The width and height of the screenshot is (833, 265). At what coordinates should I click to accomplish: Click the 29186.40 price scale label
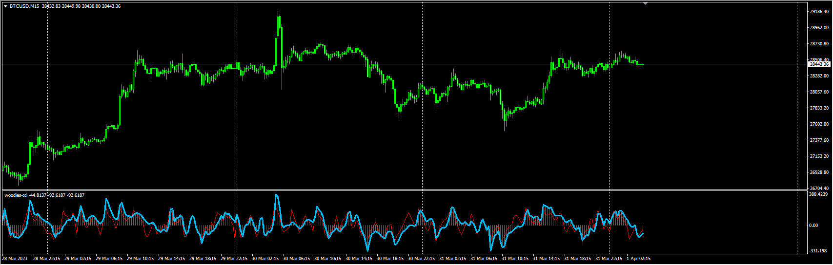pyautogui.click(x=819, y=11)
